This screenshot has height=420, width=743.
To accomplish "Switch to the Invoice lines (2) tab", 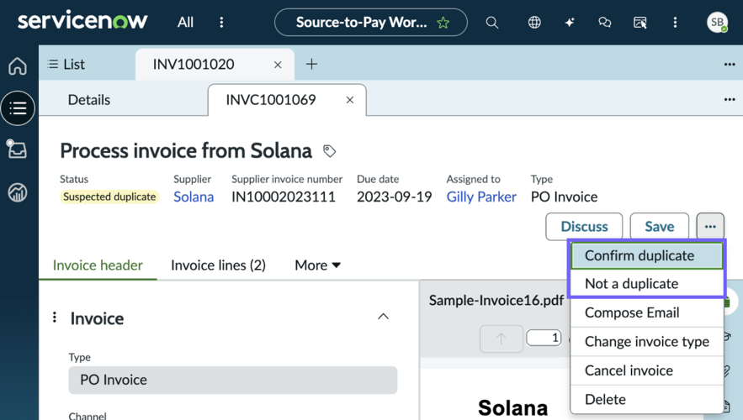I will point(218,265).
